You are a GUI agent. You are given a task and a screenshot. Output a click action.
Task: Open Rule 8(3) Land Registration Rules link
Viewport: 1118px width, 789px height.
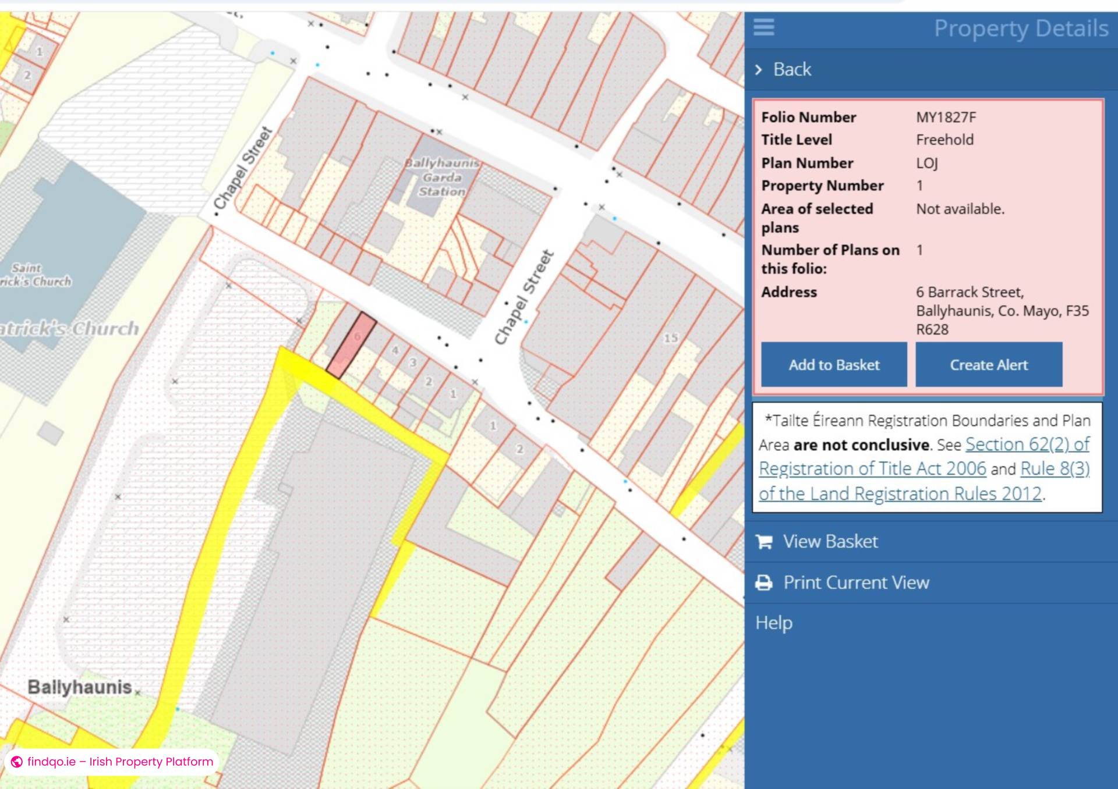point(924,481)
